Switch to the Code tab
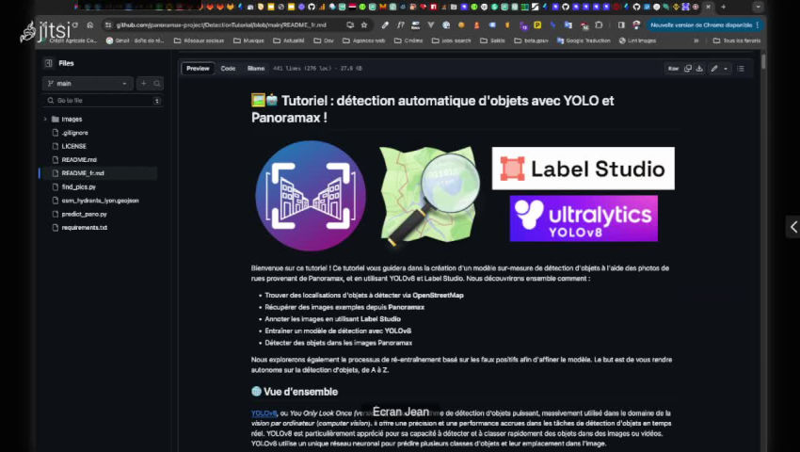This screenshot has height=452, width=800. tap(228, 69)
